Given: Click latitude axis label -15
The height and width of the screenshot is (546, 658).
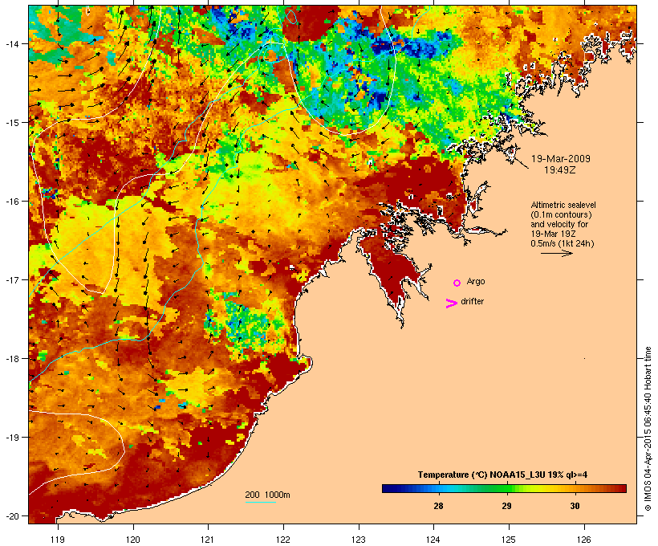Looking at the screenshot, I should (11, 122).
